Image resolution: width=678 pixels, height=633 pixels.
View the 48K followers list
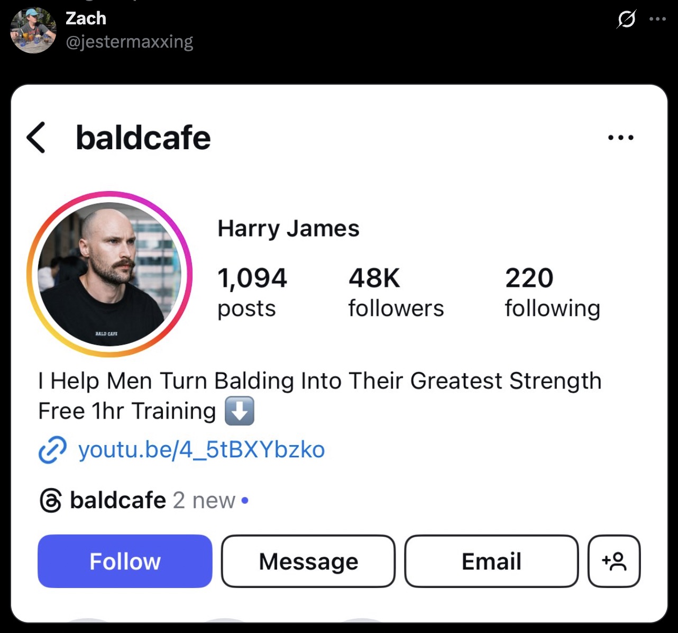pyautogui.click(x=396, y=293)
